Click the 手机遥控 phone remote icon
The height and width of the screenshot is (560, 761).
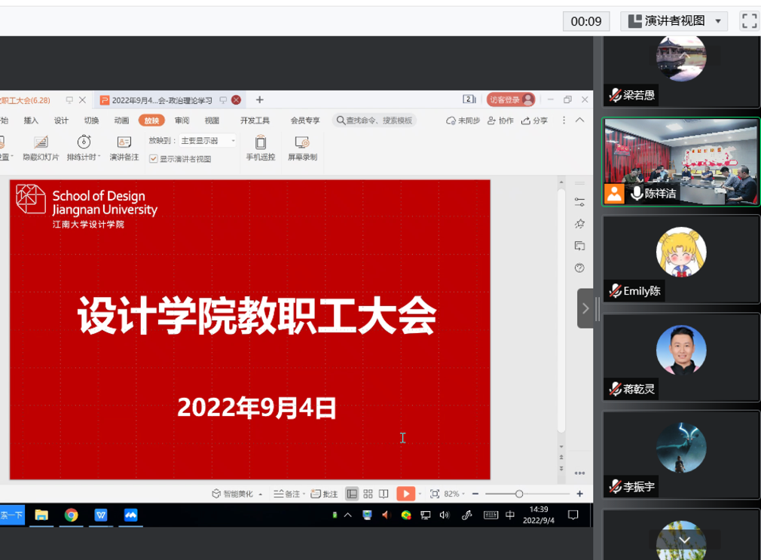(260, 143)
